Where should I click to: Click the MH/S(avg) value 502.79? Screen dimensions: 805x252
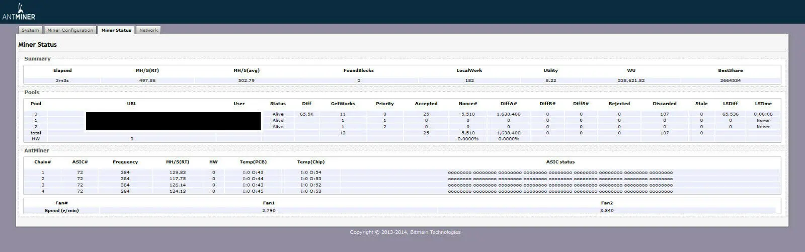247,80
